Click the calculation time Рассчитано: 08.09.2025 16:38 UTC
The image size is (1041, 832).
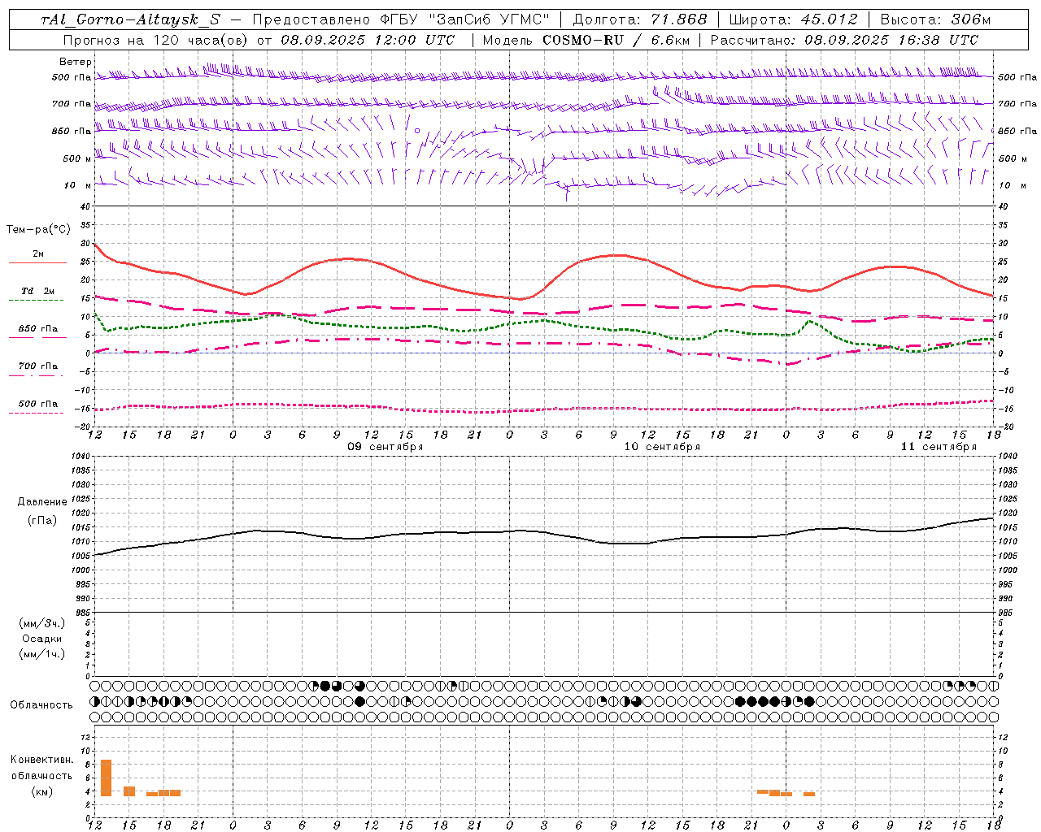point(844,40)
